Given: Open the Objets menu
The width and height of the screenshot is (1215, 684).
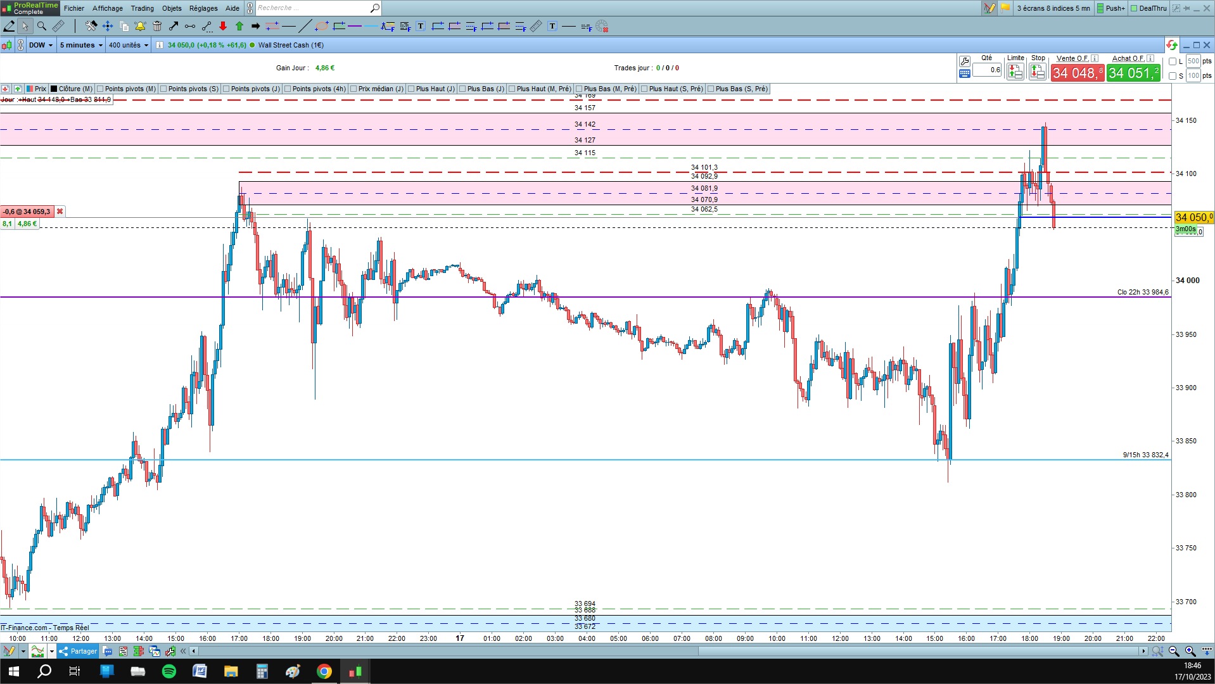Looking at the screenshot, I should click(x=172, y=8).
